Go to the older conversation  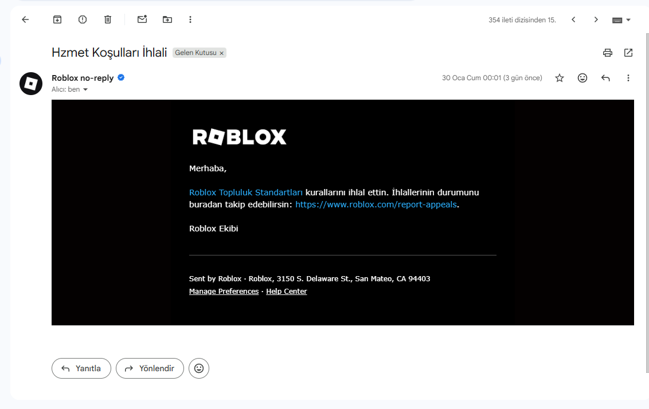point(596,19)
